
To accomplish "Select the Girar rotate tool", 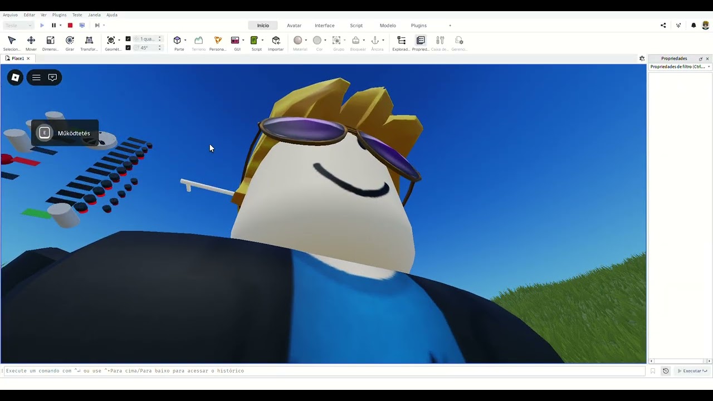I will click(x=70, y=43).
